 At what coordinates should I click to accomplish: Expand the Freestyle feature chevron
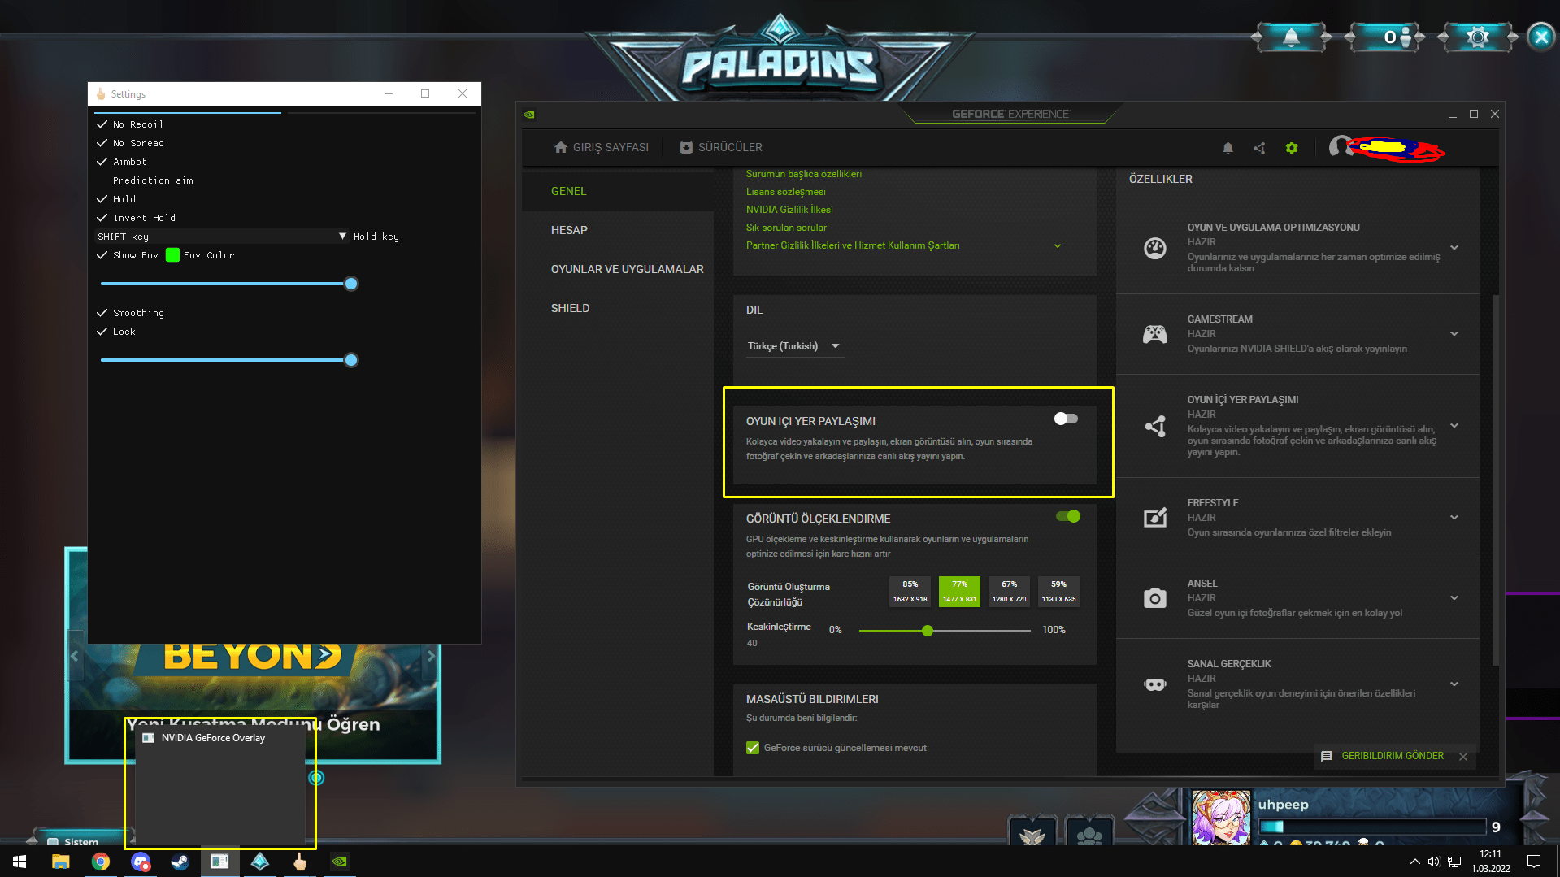click(x=1454, y=518)
